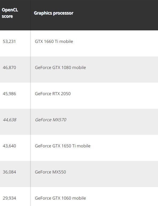Select the italic GeForce MX570 entry

51,120
